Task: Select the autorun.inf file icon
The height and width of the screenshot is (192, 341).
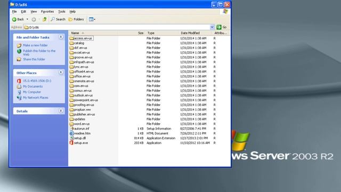Action: click(x=71, y=129)
